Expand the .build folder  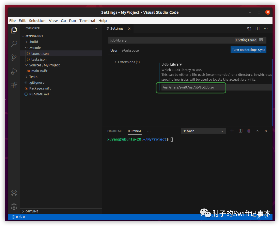tap(61, 42)
